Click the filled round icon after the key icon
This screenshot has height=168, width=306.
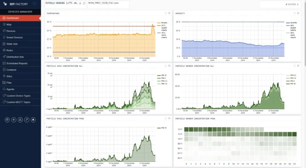[x=33, y=120]
